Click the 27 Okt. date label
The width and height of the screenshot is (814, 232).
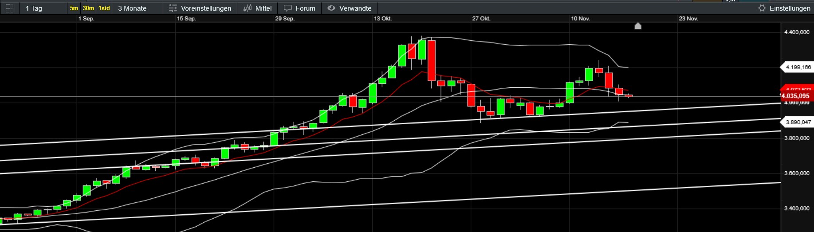click(481, 19)
